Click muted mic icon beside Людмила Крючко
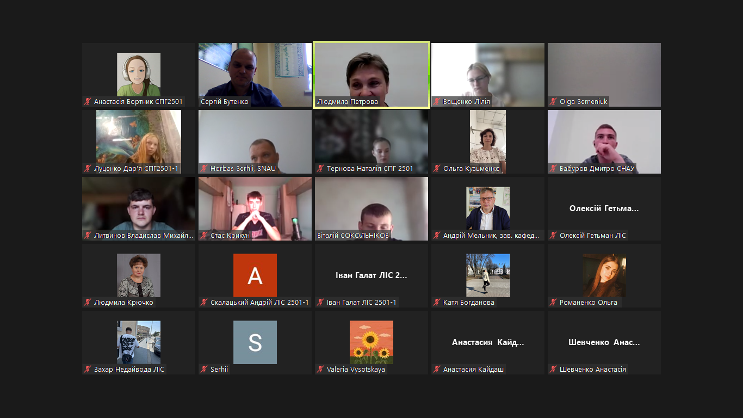The width and height of the screenshot is (743, 418). pos(87,303)
